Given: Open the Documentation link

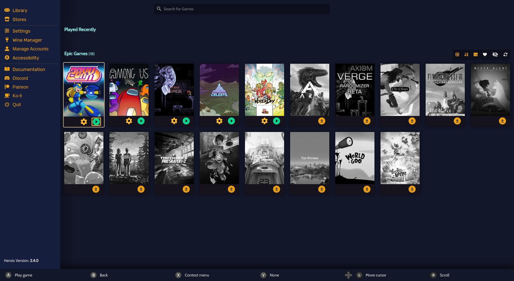Looking at the screenshot, I should 25,69.
